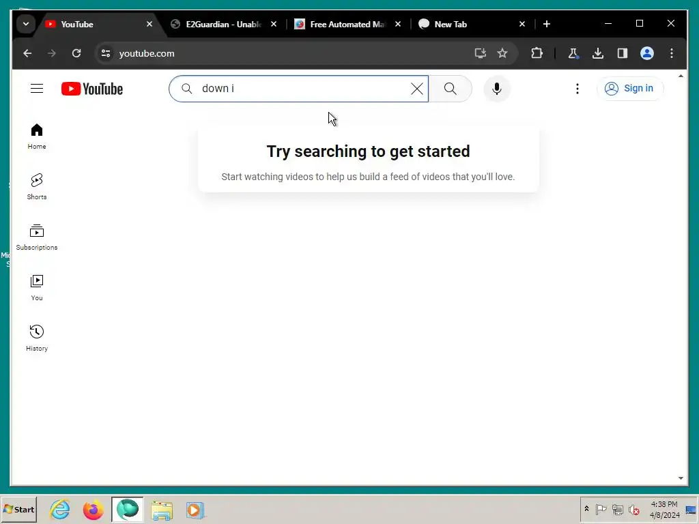Open YouTube hamburger guide menu
The width and height of the screenshot is (699, 524).
pyautogui.click(x=37, y=89)
